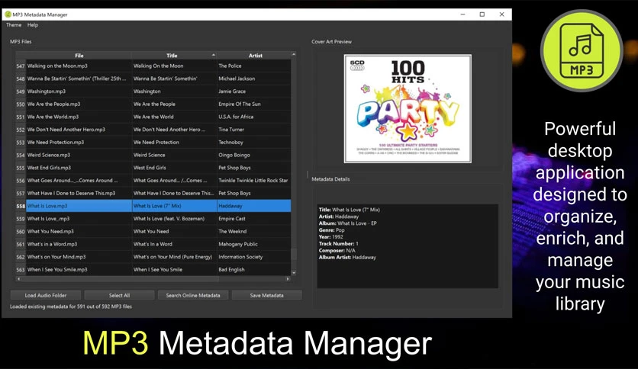Click the horizontal scrollbar left arrow

pyautogui.click(x=18, y=279)
